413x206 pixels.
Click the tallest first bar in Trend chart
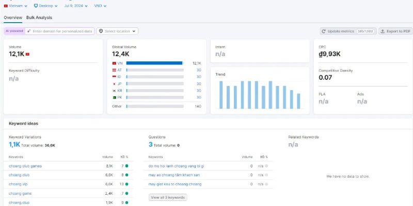click(x=221, y=95)
